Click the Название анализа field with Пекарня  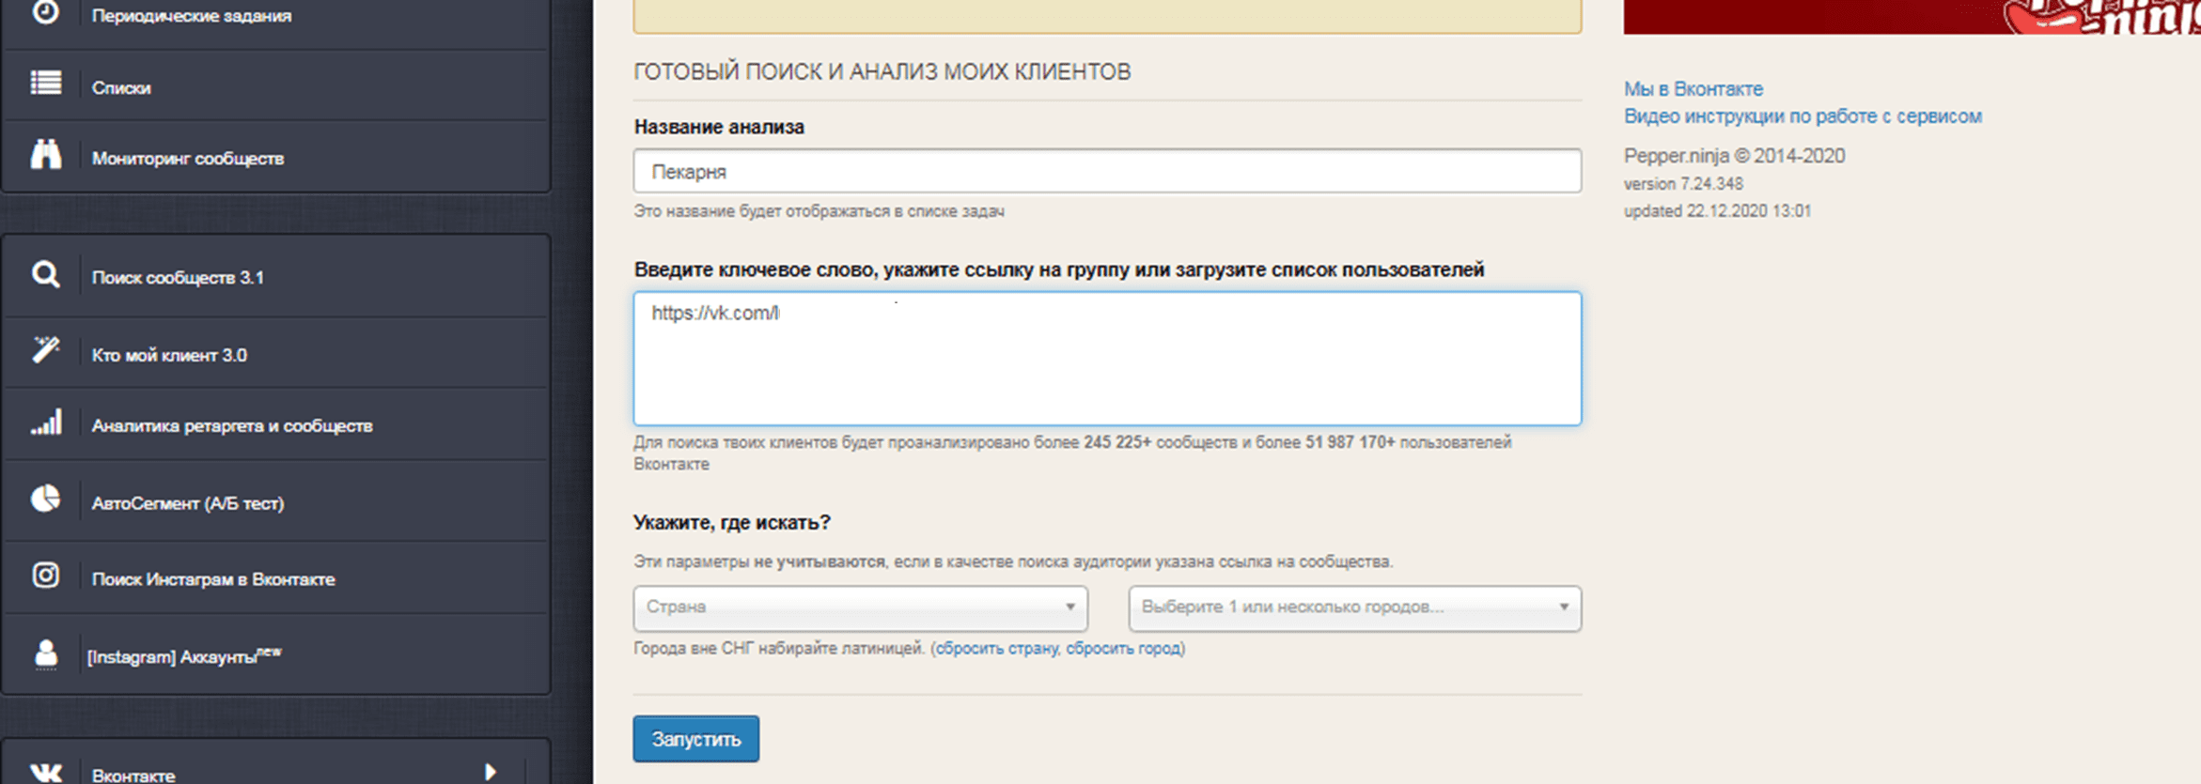(x=1107, y=171)
